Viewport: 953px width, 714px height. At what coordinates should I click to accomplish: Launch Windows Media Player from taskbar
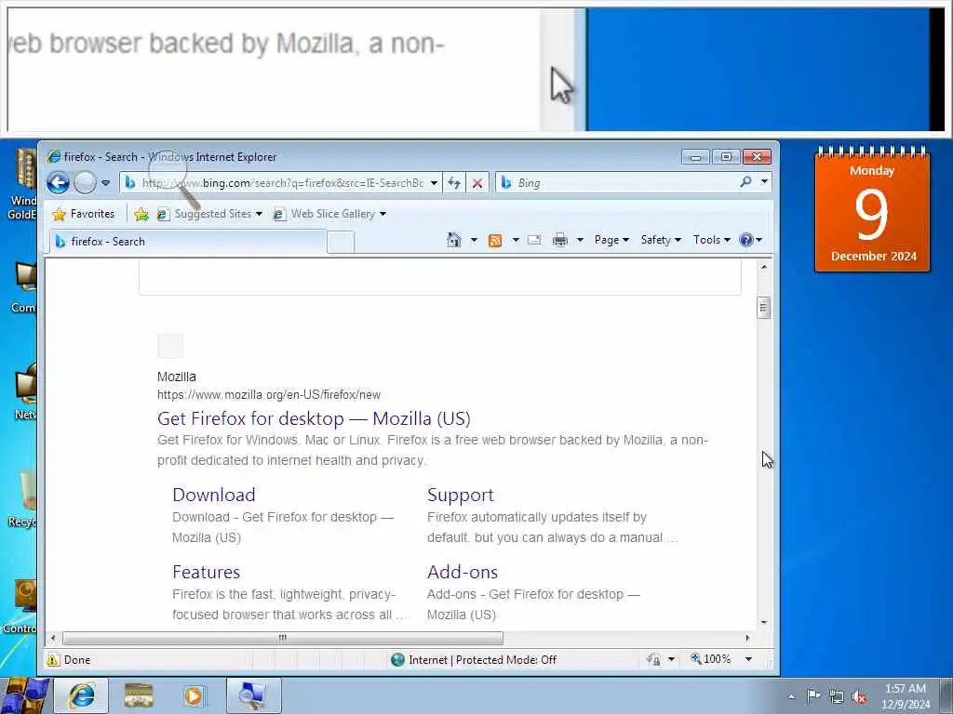coord(194,695)
